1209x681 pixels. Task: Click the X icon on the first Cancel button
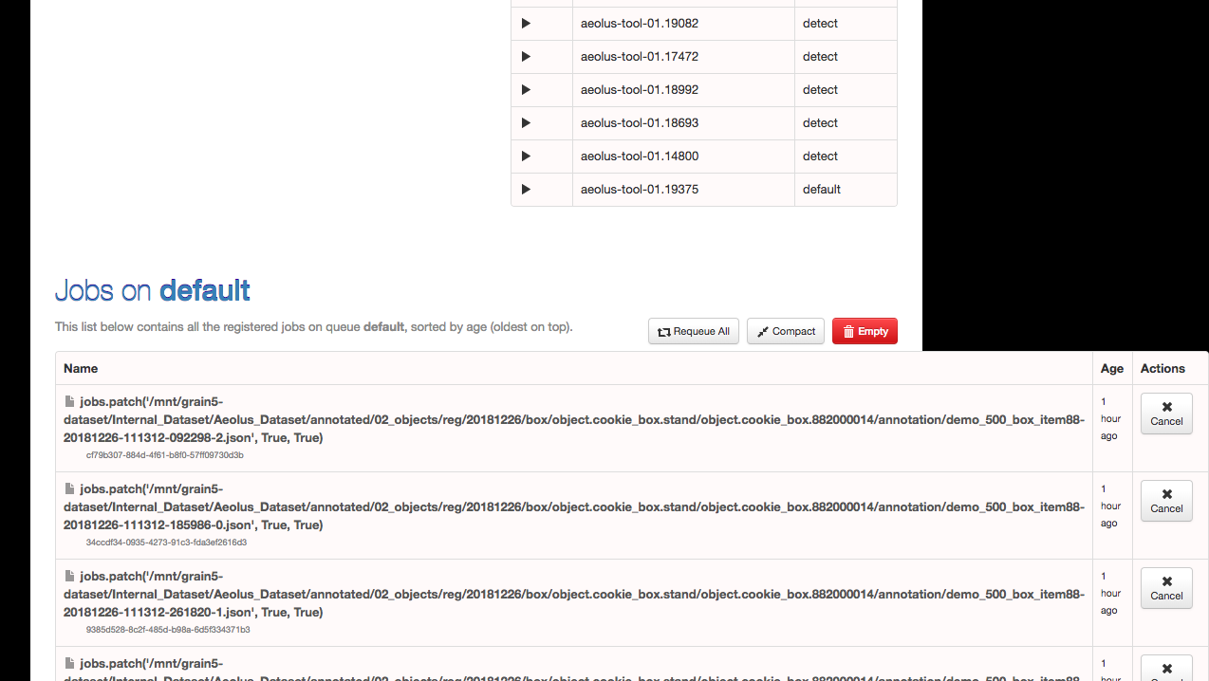click(1165, 407)
